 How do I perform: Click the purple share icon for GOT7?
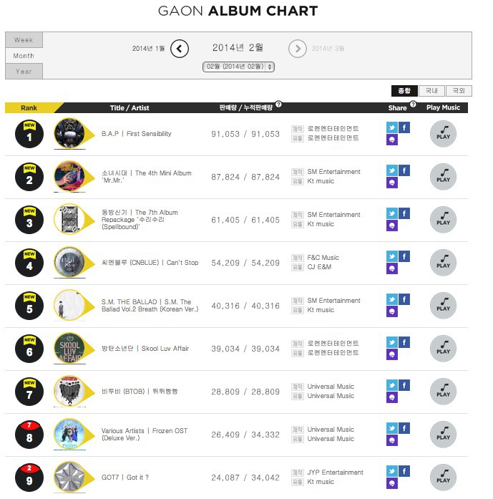[392, 483]
